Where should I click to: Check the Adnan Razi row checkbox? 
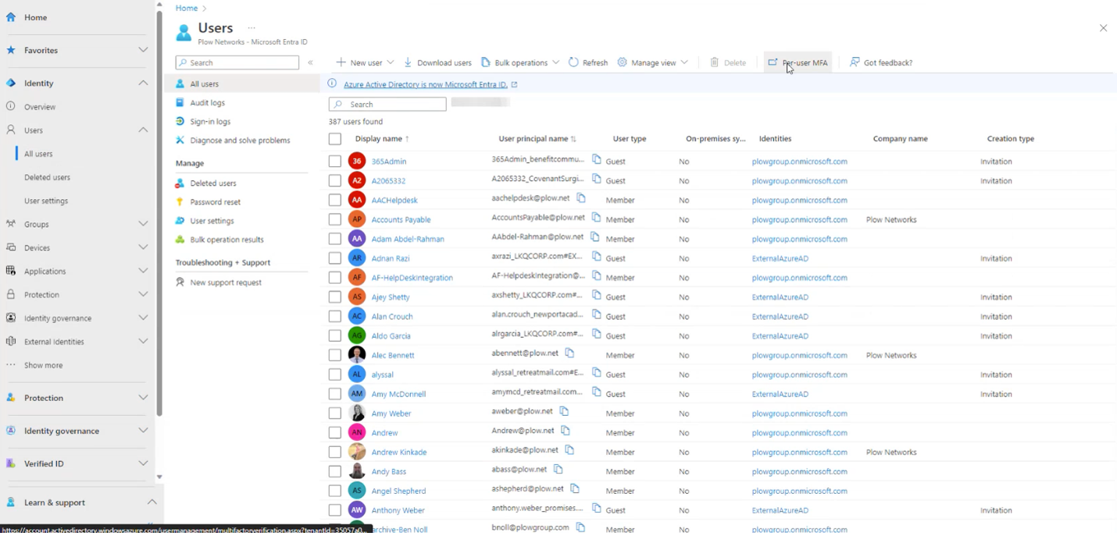tap(335, 258)
